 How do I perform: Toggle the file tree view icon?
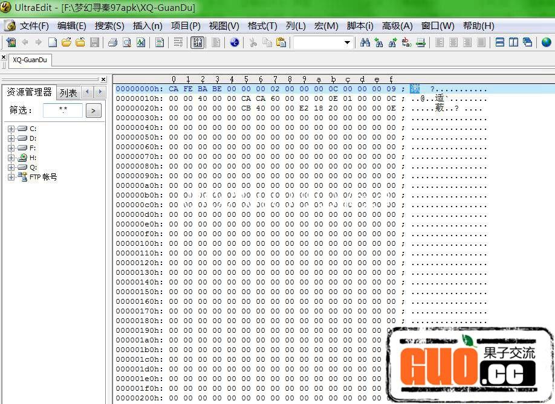coord(11,42)
